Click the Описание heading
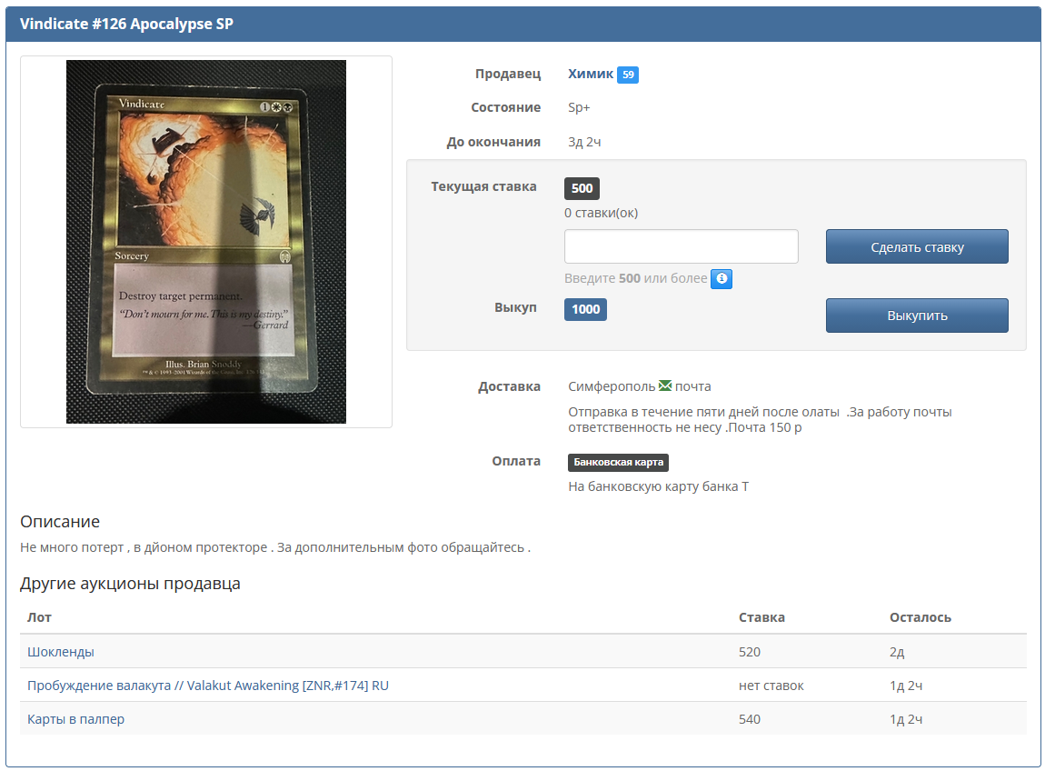This screenshot has width=1045, height=771. (x=60, y=522)
